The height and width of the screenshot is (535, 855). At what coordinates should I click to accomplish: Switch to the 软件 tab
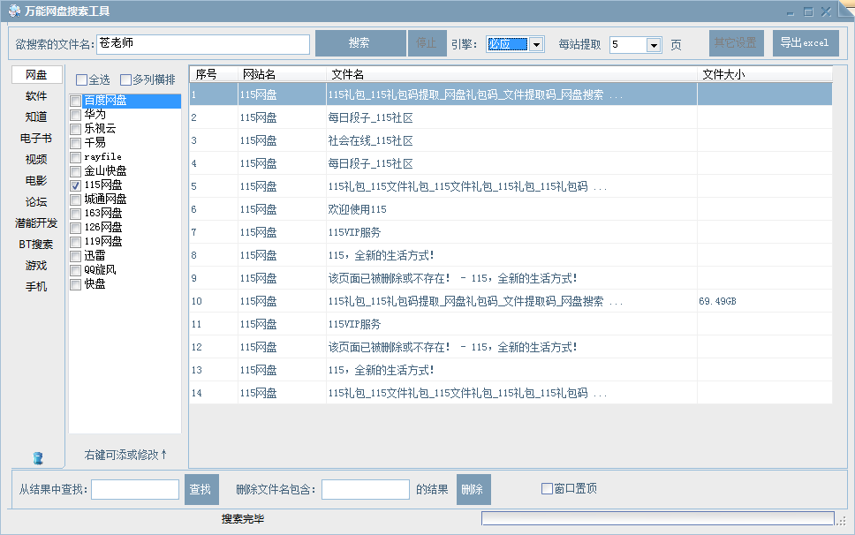pyautogui.click(x=36, y=96)
